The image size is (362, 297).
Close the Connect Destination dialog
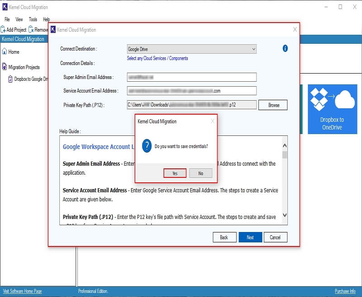coord(295,29)
